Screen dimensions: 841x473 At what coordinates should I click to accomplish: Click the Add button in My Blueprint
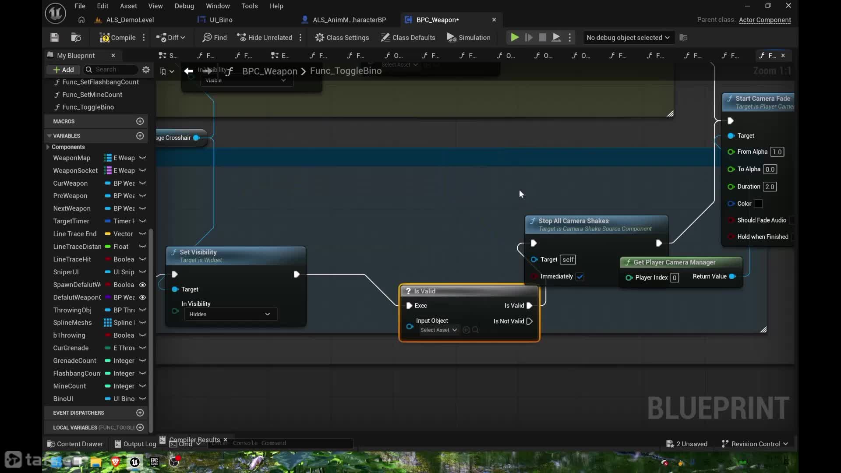point(64,70)
